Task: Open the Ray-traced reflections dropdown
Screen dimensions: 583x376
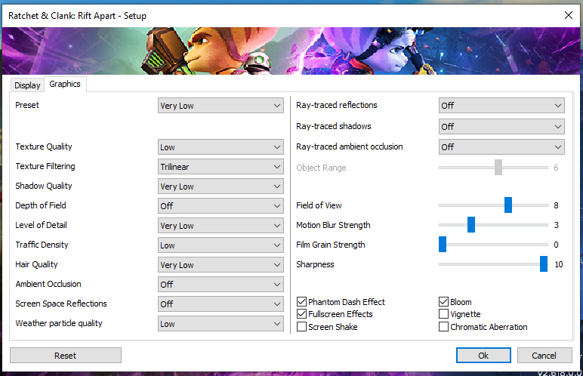Action: (x=501, y=106)
